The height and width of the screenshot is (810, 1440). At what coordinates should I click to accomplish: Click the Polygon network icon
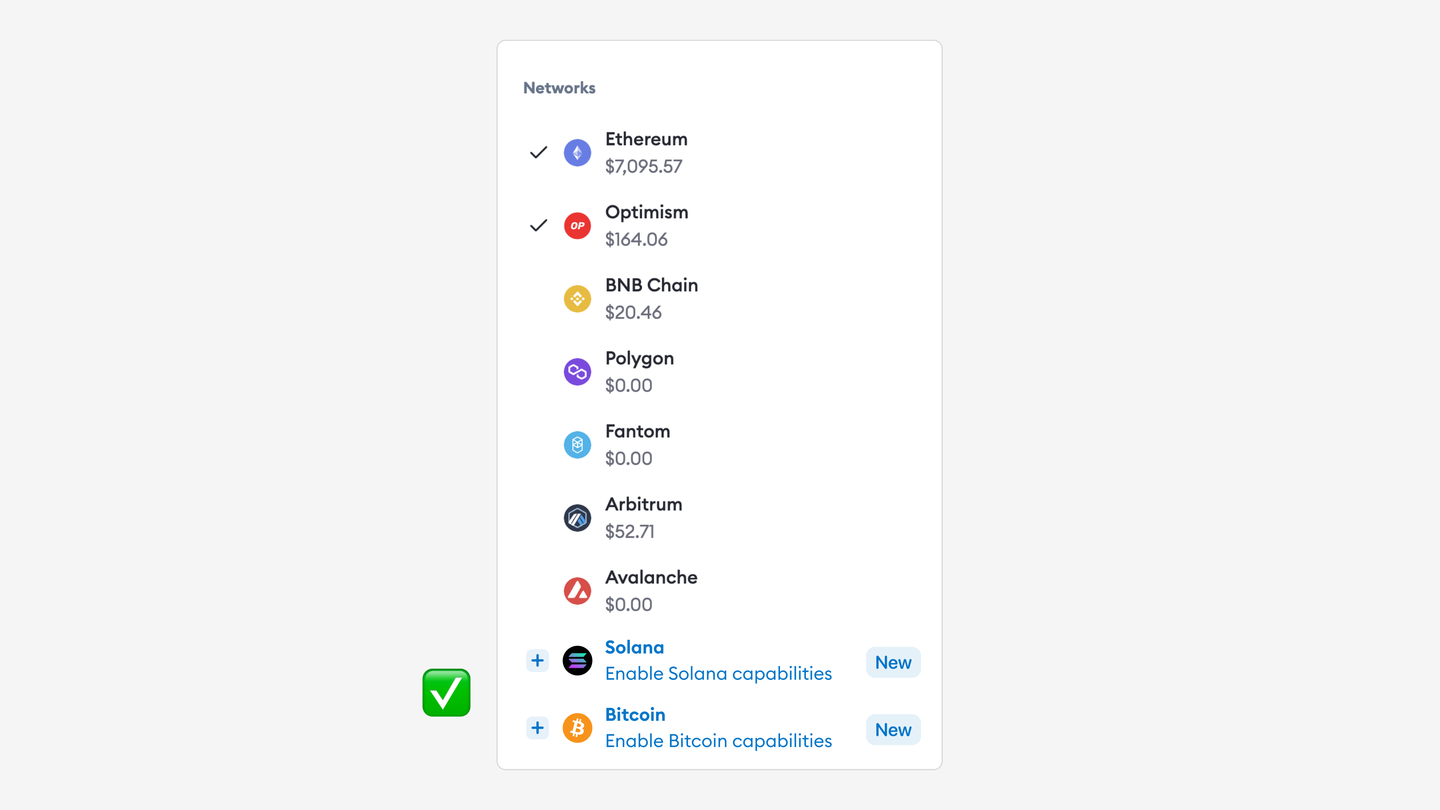pyautogui.click(x=577, y=371)
